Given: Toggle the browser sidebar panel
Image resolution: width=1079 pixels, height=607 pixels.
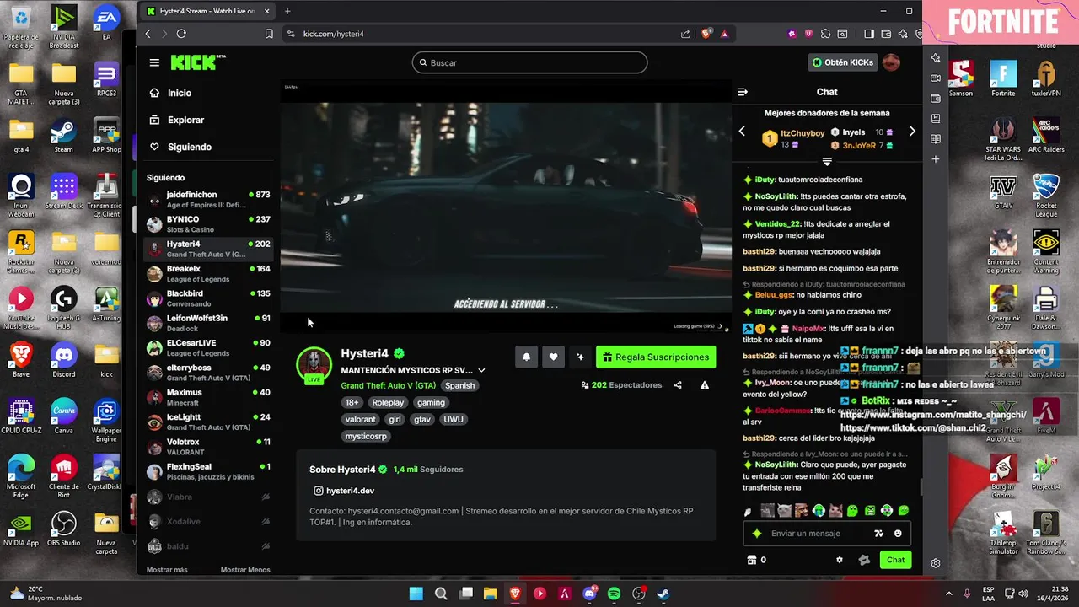Looking at the screenshot, I should (x=869, y=34).
